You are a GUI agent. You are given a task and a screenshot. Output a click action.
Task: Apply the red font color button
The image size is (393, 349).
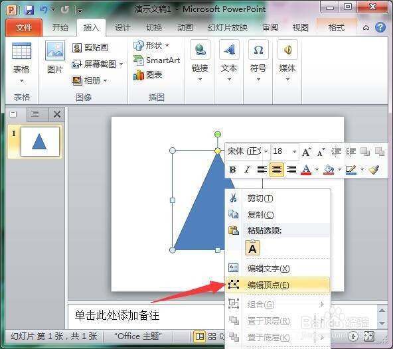(306, 170)
